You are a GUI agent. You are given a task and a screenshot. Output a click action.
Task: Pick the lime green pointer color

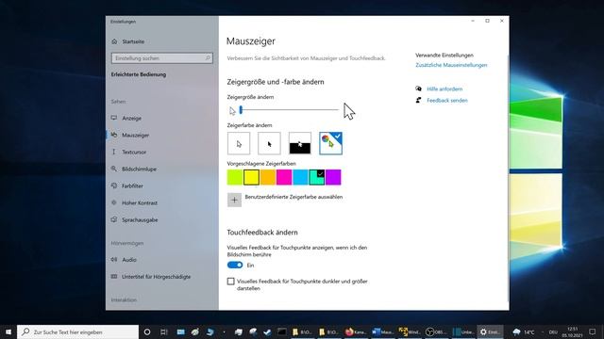pyautogui.click(x=235, y=177)
